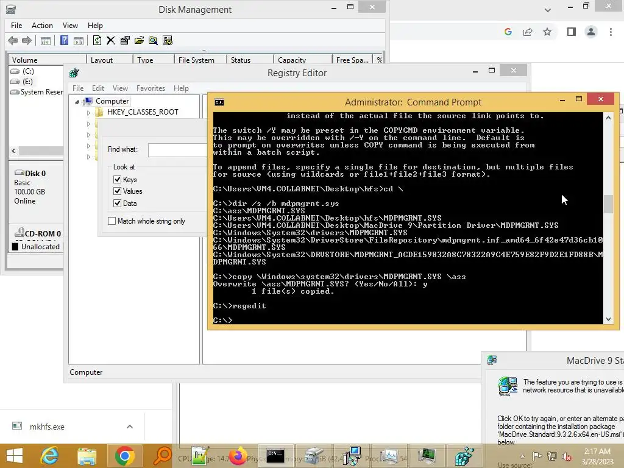Uncheck the Data checkbox in Find dialog
624x468 pixels.
[118, 203]
